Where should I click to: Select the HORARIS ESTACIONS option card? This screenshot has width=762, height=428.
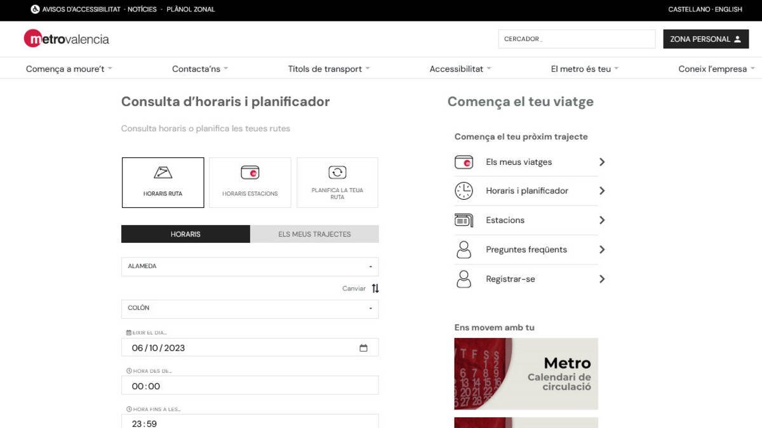[250, 183]
